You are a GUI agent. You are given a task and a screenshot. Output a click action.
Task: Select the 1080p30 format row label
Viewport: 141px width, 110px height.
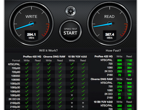(x=15, y=87)
